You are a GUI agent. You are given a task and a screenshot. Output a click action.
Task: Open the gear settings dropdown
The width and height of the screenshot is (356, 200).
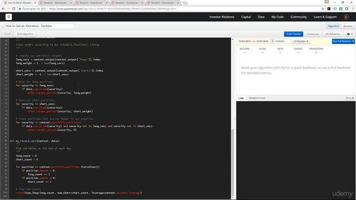coord(350,34)
